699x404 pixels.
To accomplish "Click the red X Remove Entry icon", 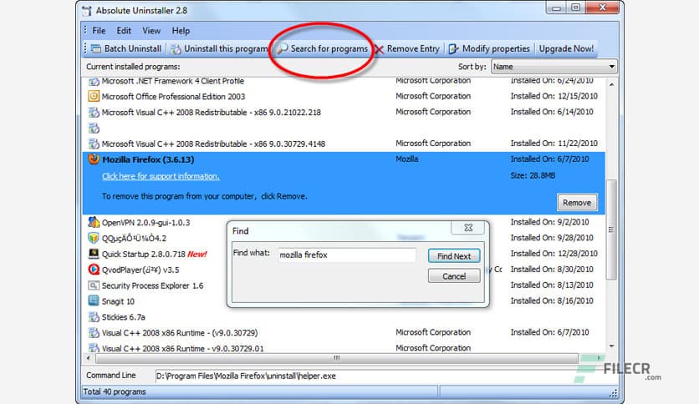I will [380, 49].
